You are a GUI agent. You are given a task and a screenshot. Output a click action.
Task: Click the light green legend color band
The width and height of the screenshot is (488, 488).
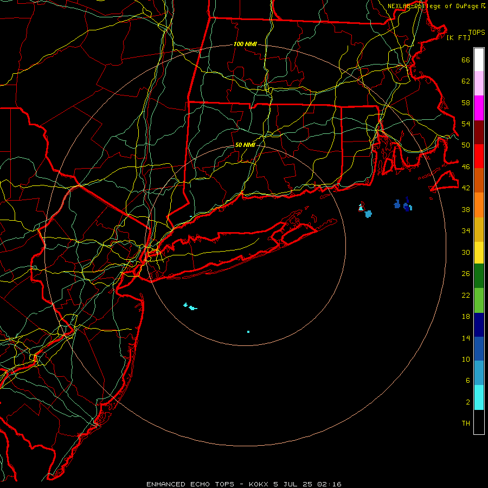point(479,300)
